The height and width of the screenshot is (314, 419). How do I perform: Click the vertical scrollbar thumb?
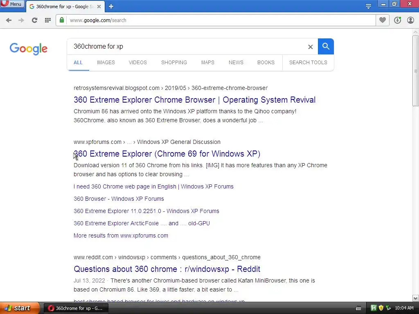click(x=416, y=71)
